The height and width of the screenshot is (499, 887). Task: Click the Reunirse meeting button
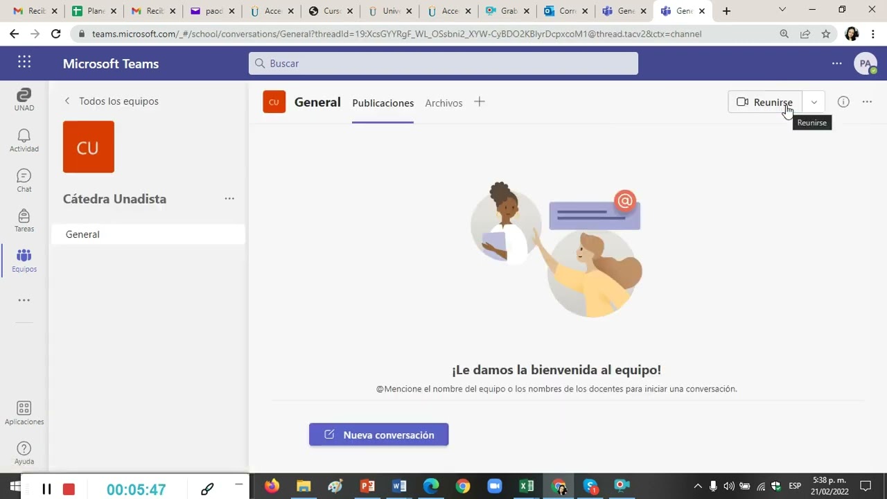tap(765, 102)
